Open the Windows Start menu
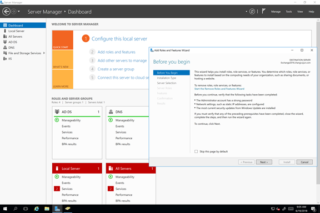Screen dimensions: 320x213 coord(5,209)
